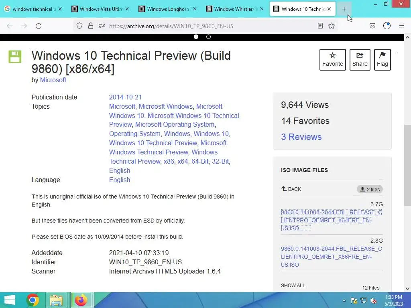411x308 pixels.
Task: Open the 64-Bit topic link
Action: click(x=200, y=161)
